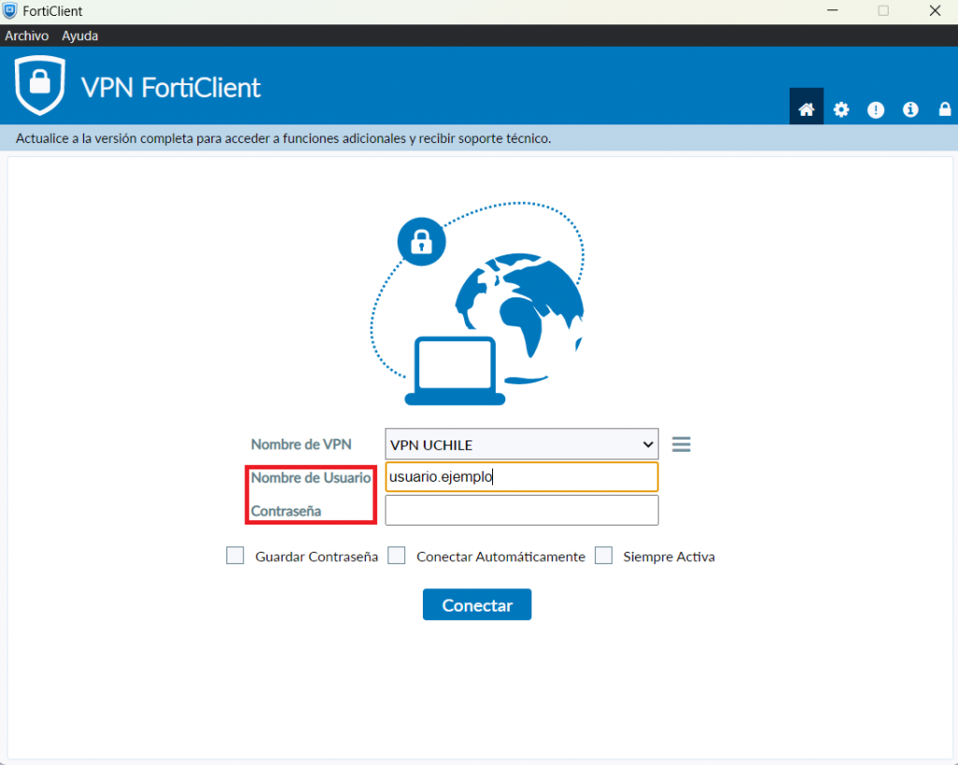Viewport: 958px width, 765px height.
Task: Open settings via the gear icon
Action: [841, 109]
